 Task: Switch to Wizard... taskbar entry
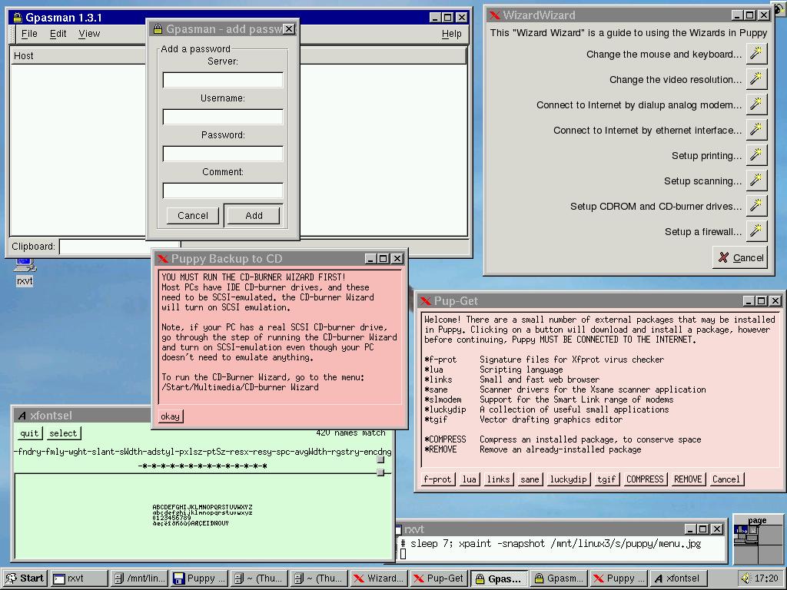tap(380, 578)
